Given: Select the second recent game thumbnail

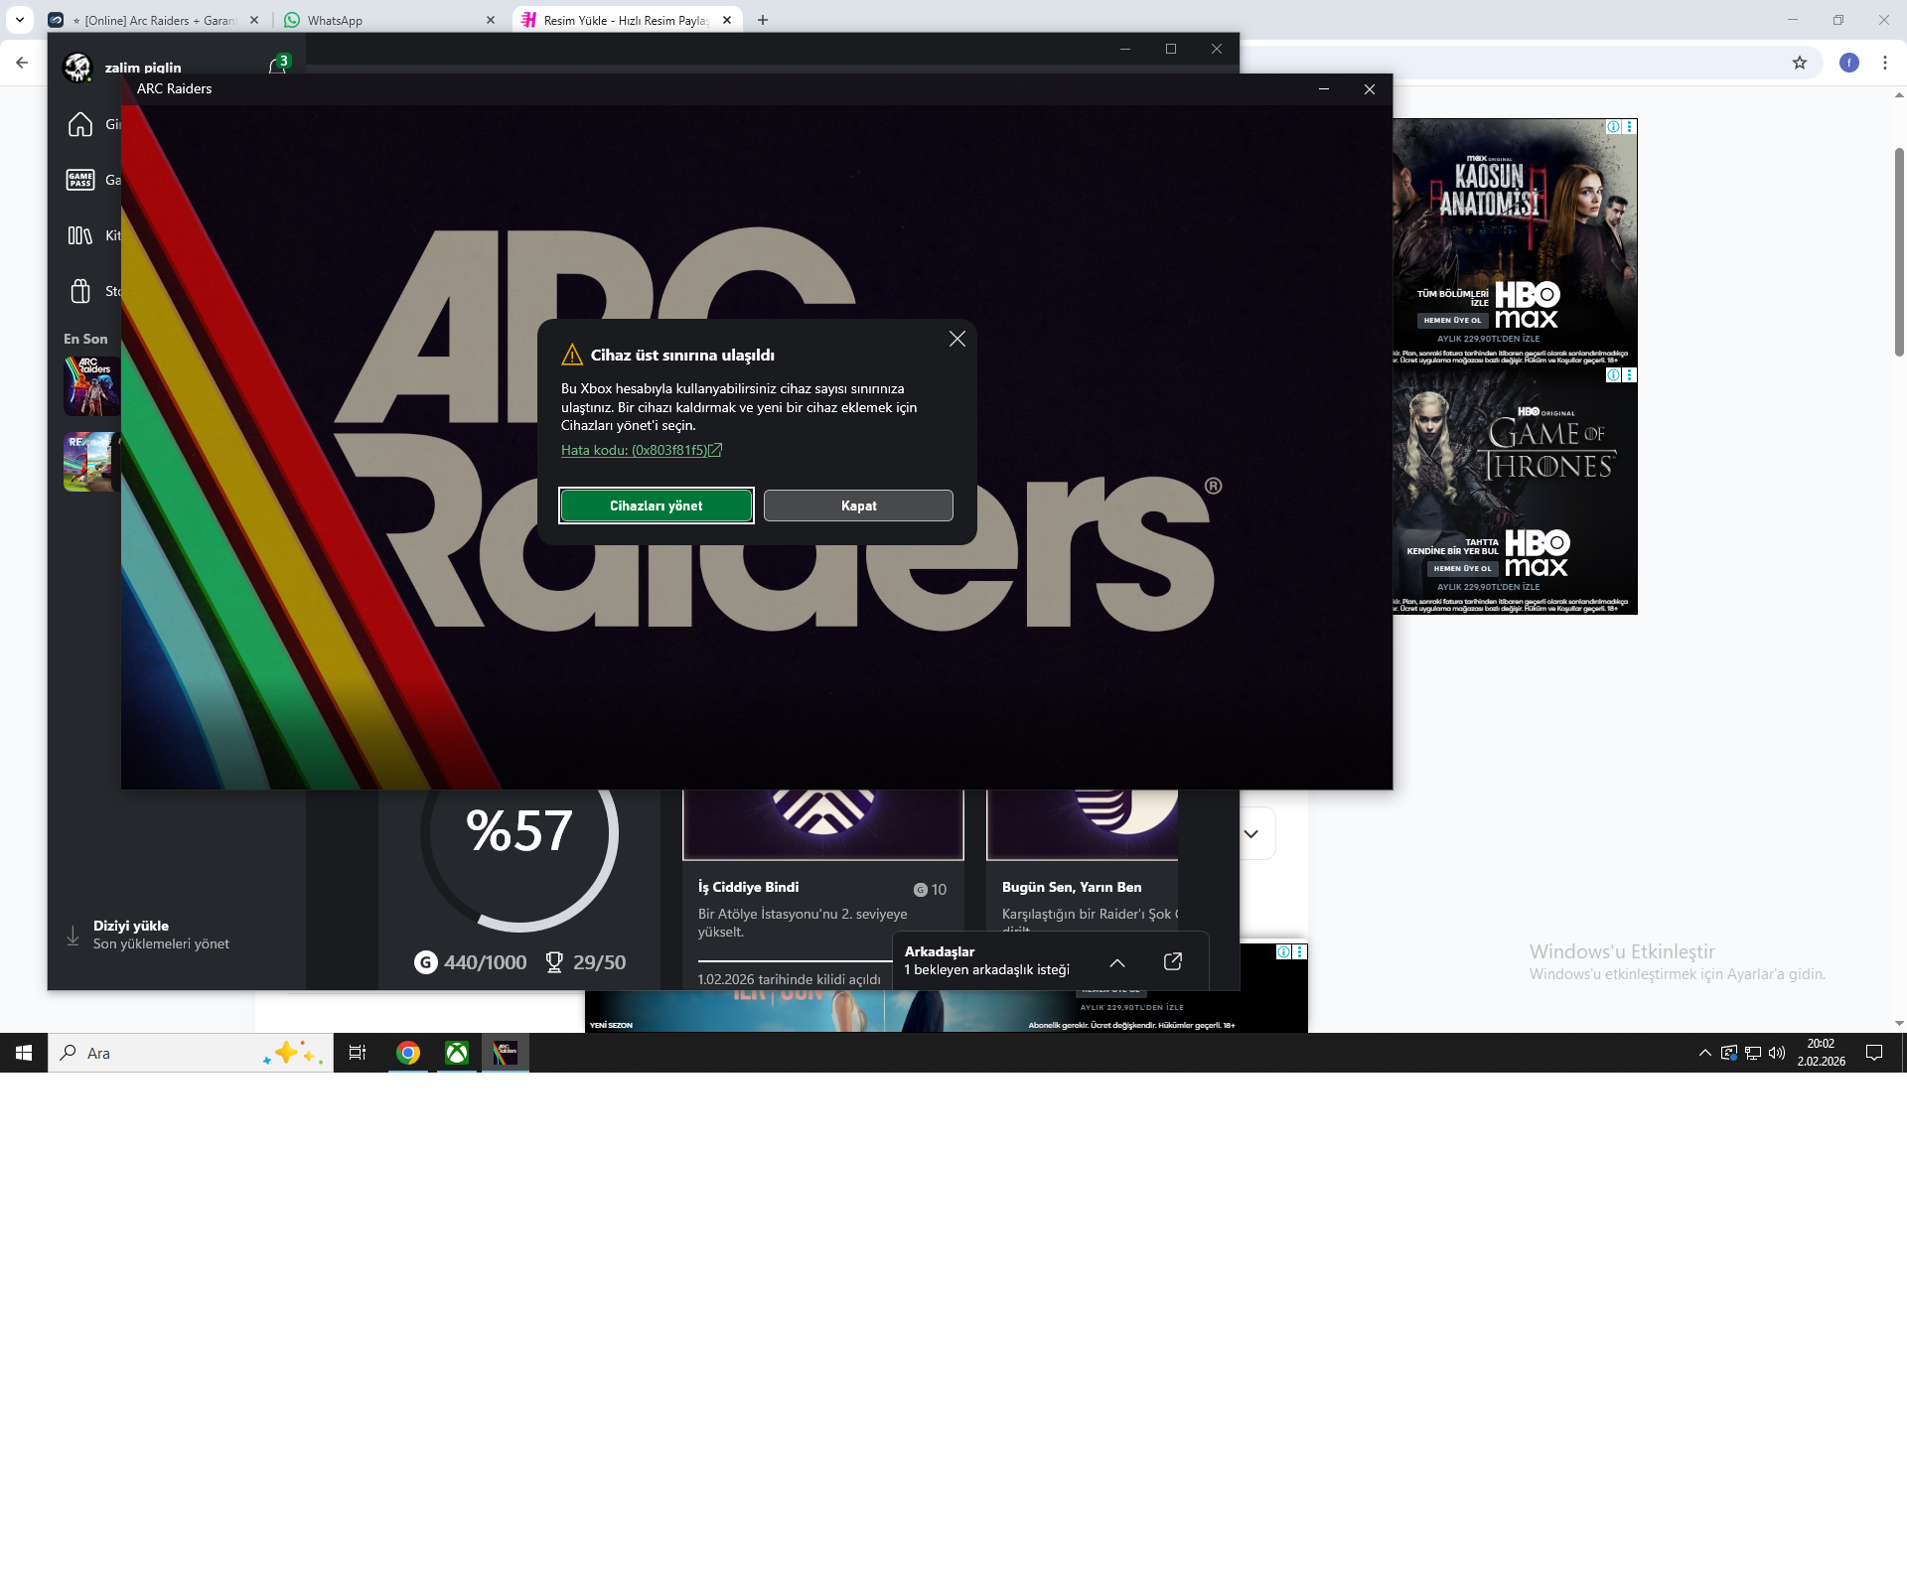Looking at the screenshot, I should [91, 462].
